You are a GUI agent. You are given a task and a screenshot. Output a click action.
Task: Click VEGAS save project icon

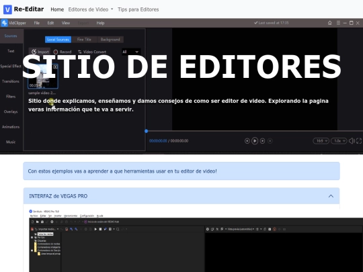[42, 222]
